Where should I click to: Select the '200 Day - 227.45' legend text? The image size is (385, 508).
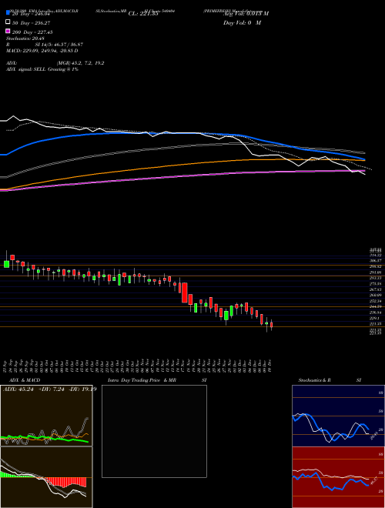(x=33, y=32)
